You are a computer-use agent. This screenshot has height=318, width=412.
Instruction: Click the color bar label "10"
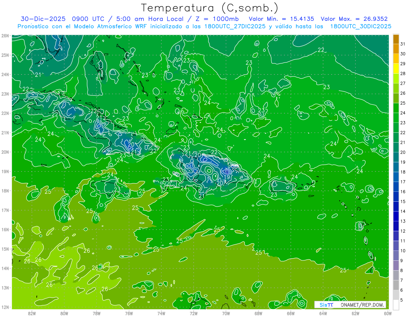403,250
